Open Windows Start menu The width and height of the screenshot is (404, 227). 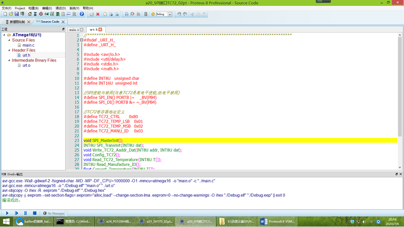tap(6, 221)
